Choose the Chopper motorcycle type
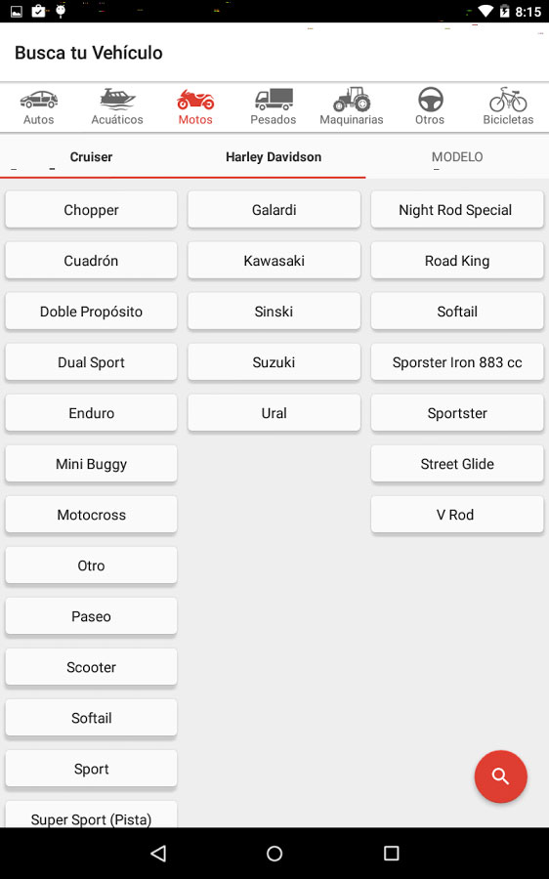 pos(92,210)
